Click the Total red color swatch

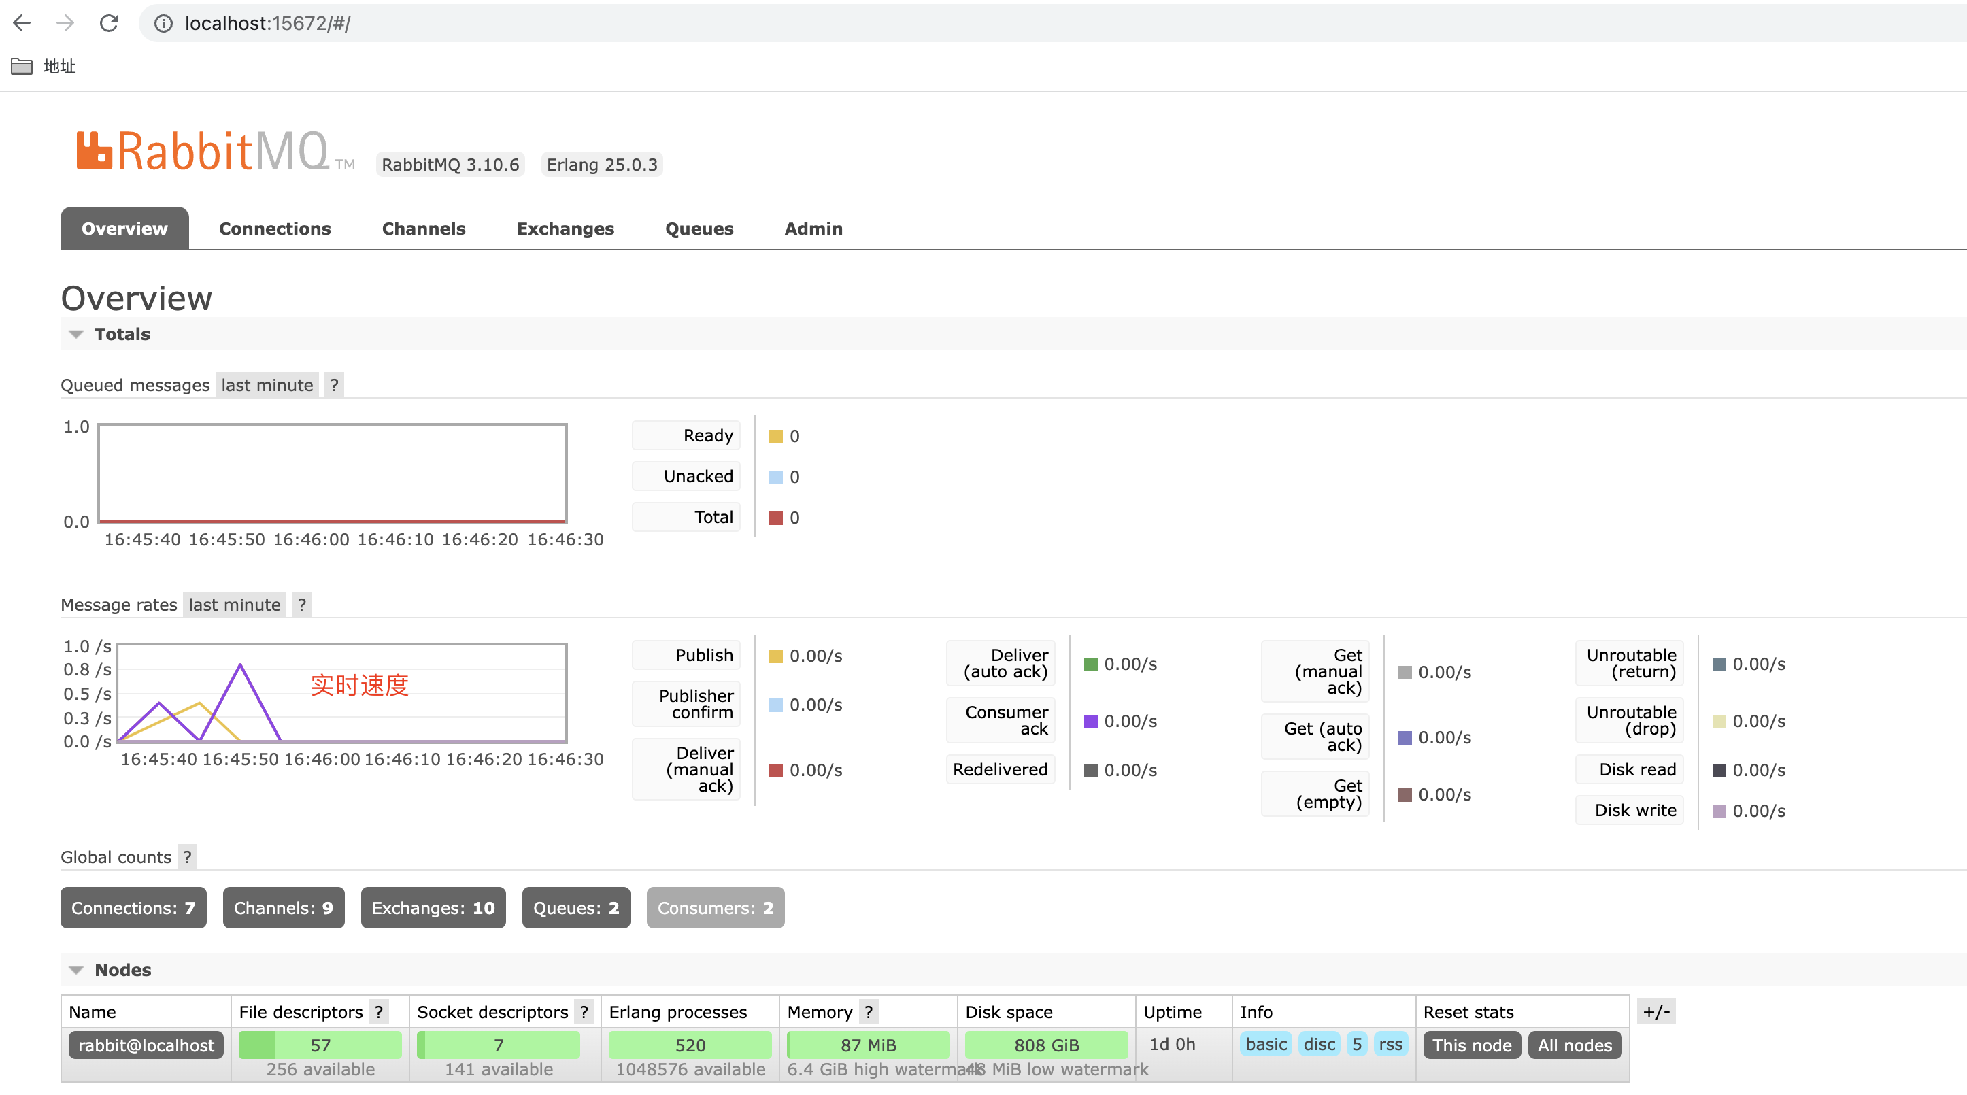[x=776, y=518]
